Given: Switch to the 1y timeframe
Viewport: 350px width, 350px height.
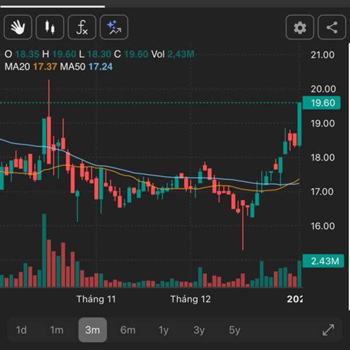Looking at the screenshot, I should [163, 330].
